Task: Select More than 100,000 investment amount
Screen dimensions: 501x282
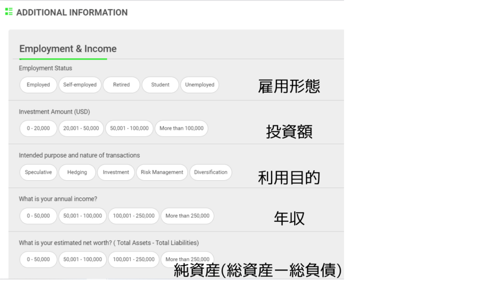Action: tap(182, 128)
